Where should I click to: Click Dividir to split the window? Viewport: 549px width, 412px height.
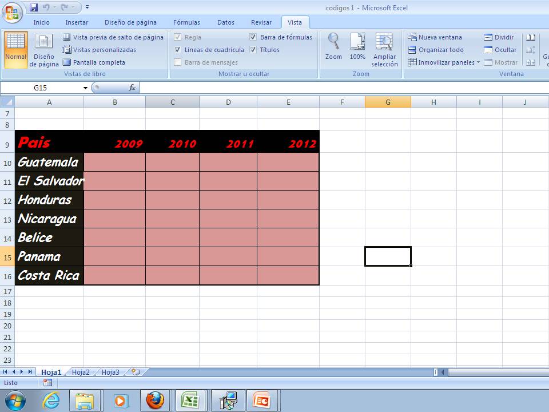coord(503,37)
